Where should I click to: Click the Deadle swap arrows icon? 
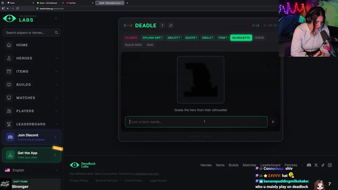(x=171, y=26)
